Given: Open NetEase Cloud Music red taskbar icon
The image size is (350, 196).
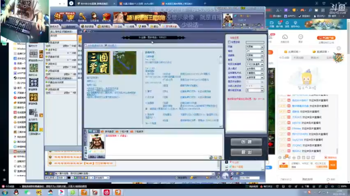Looking at the screenshot, I should point(106,192).
